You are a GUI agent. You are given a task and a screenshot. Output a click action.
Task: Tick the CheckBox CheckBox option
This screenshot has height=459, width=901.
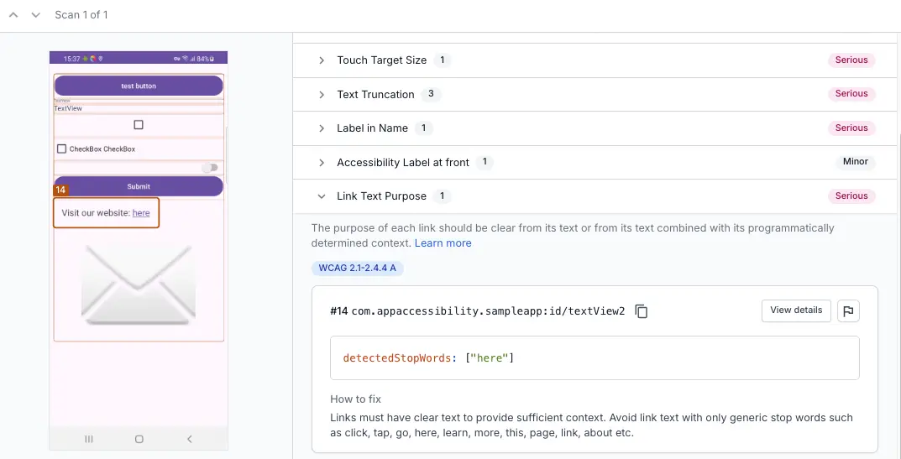(61, 149)
